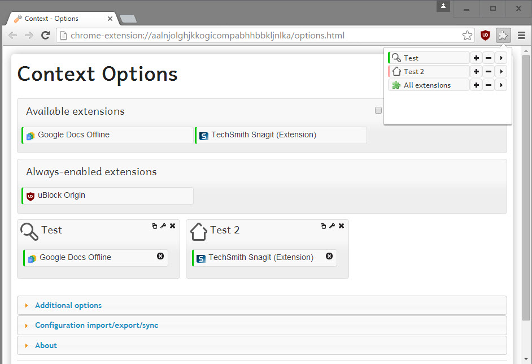Go back to the previous page
The image size is (532, 364).
(x=12, y=35)
